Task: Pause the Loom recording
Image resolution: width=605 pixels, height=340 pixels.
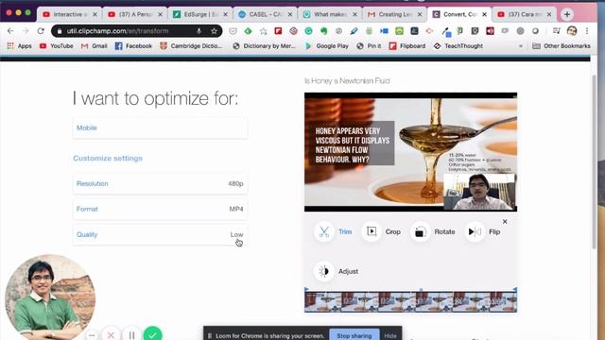Action: click(x=131, y=335)
